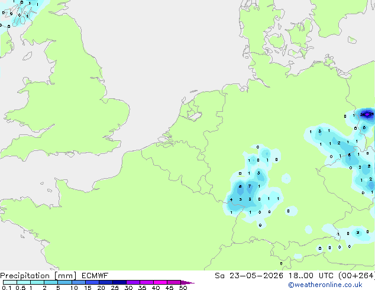
Task: Choose the 15 to 20 mm legend swatch
Action: (x=92, y=282)
